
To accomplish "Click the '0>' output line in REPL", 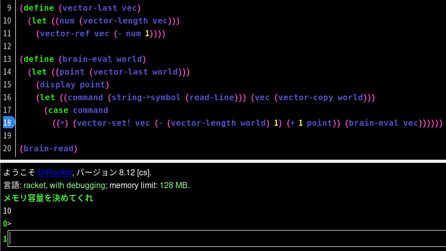I will pos(7,223).
